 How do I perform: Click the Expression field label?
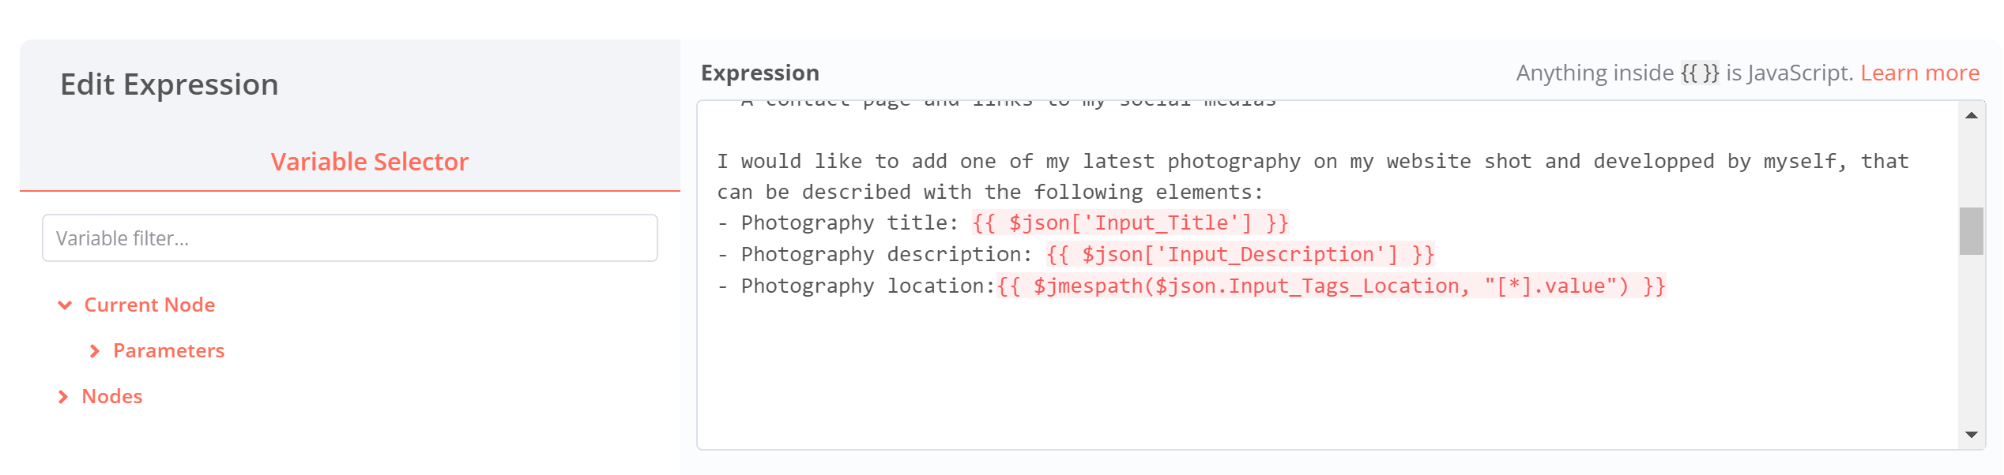pyautogui.click(x=759, y=73)
